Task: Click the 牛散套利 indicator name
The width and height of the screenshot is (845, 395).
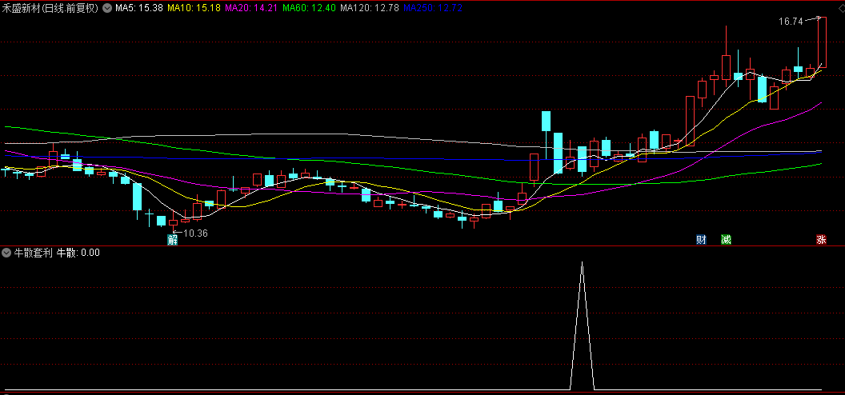Action: coord(33,253)
